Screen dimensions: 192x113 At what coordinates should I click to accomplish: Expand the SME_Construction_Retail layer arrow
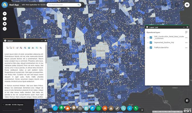point(148,38)
